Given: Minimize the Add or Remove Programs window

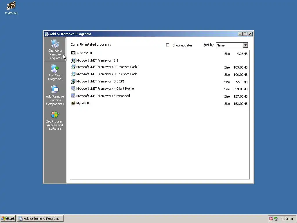Looking at the screenshot, I should (240, 34).
